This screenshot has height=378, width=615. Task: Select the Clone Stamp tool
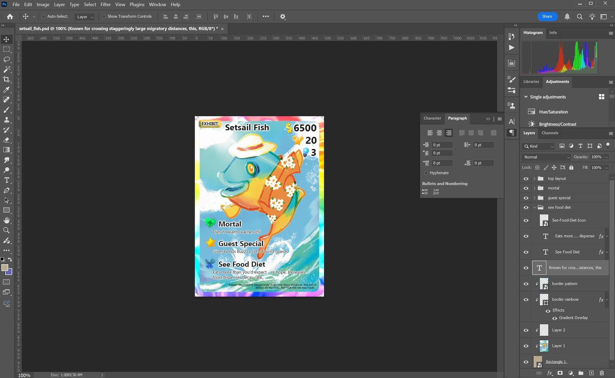[x=6, y=120]
